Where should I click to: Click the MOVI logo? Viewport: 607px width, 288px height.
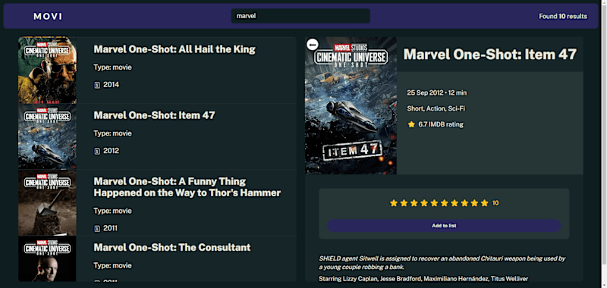[x=48, y=16]
